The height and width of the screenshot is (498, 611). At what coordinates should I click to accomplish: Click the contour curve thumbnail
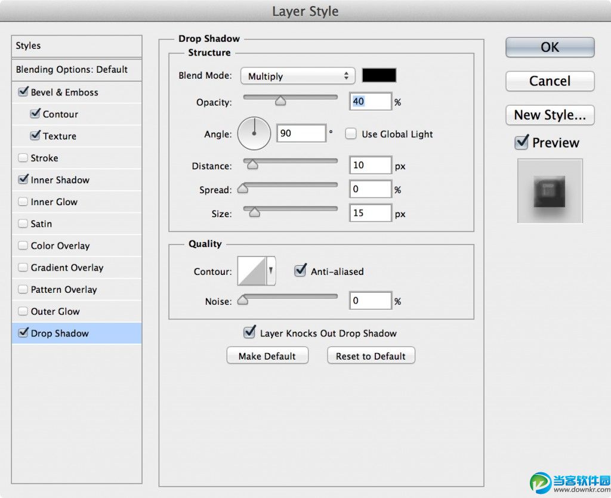[252, 271]
